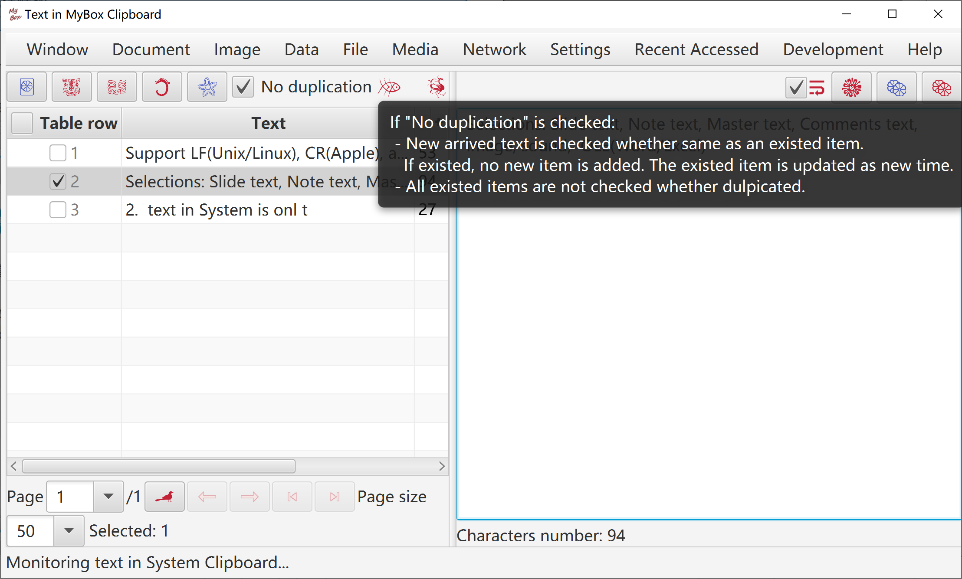Click the page size field showing 50
Viewport: 962px width, 579px height.
pyautogui.click(x=30, y=530)
